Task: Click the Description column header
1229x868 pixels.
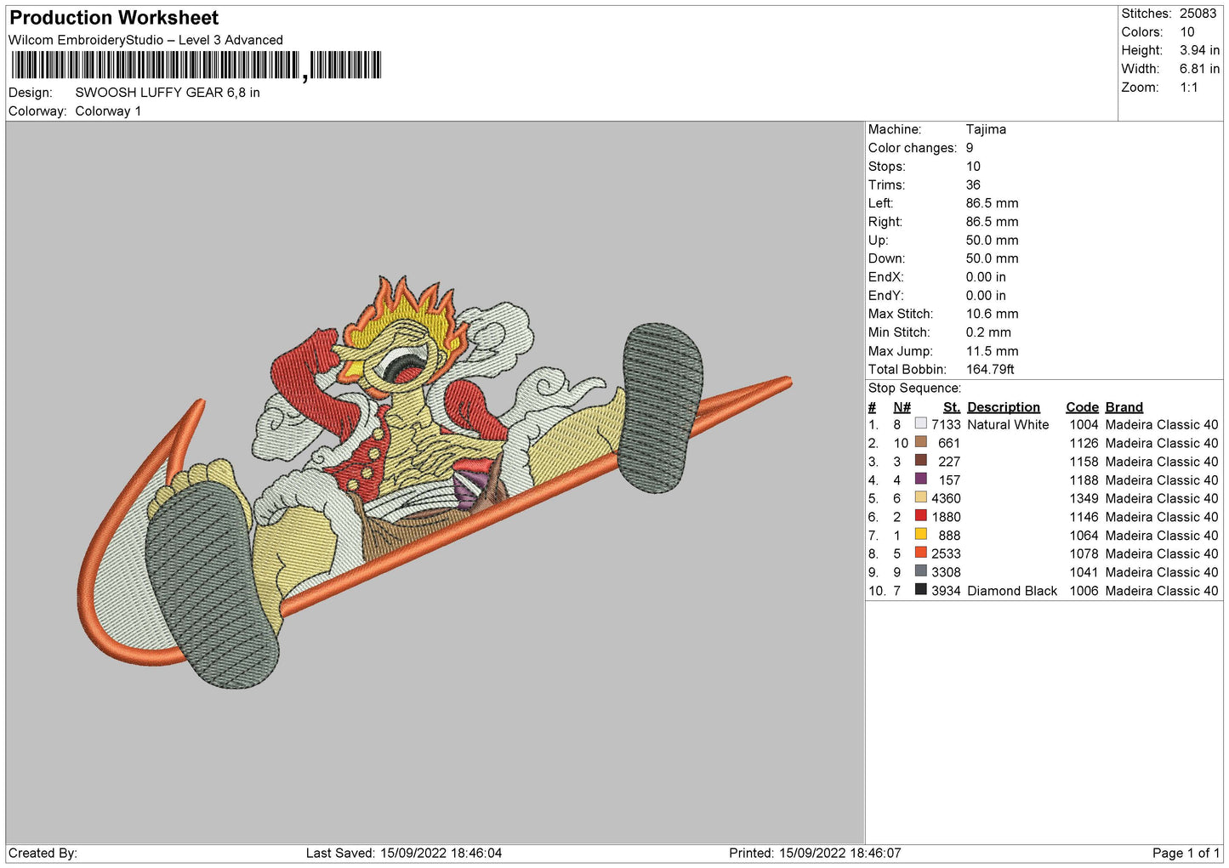Action: click(1003, 407)
